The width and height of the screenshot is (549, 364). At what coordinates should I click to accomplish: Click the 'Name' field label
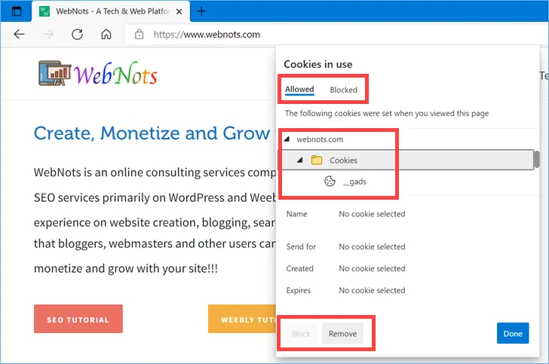click(x=296, y=214)
